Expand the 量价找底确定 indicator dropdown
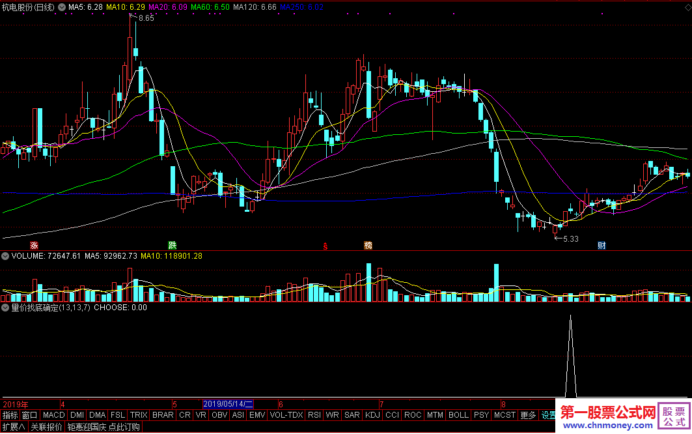The image size is (692, 434). coord(5,308)
